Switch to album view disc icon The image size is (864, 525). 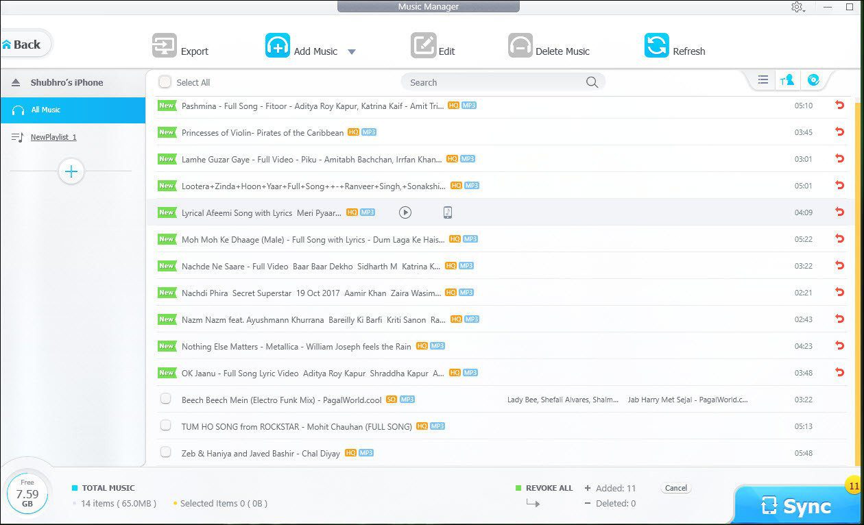(x=813, y=80)
